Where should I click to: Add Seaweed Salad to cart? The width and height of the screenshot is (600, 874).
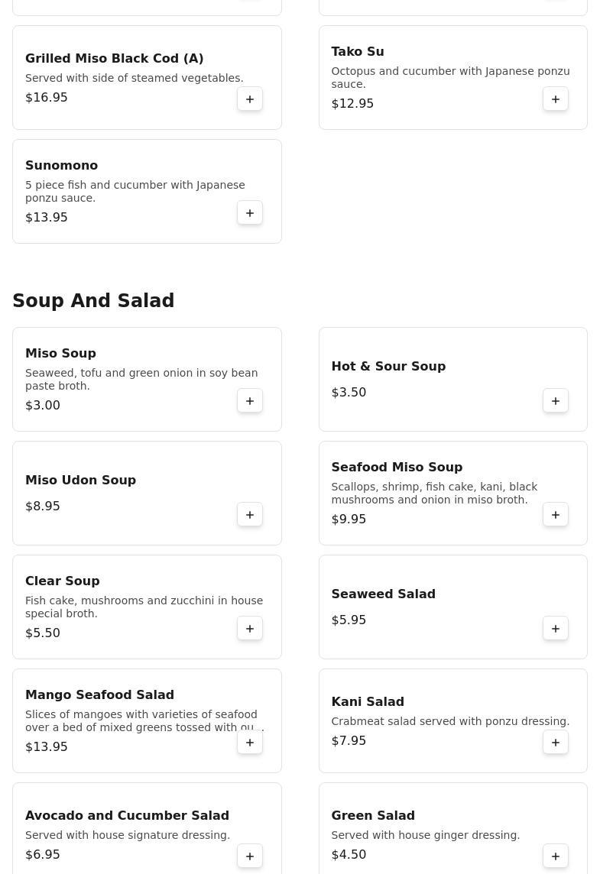556,628
